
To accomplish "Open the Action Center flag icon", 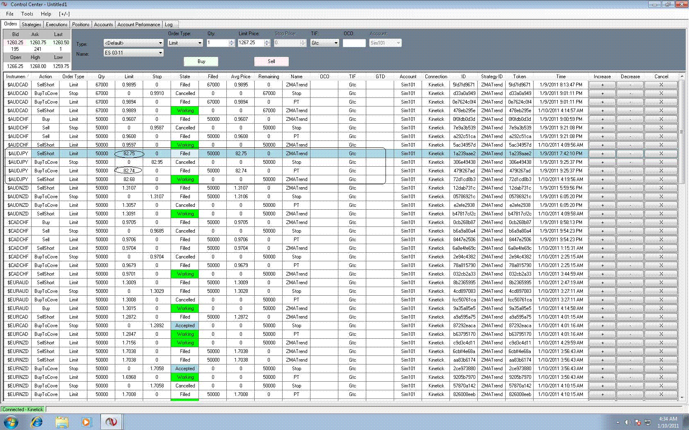I will [638, 422].
